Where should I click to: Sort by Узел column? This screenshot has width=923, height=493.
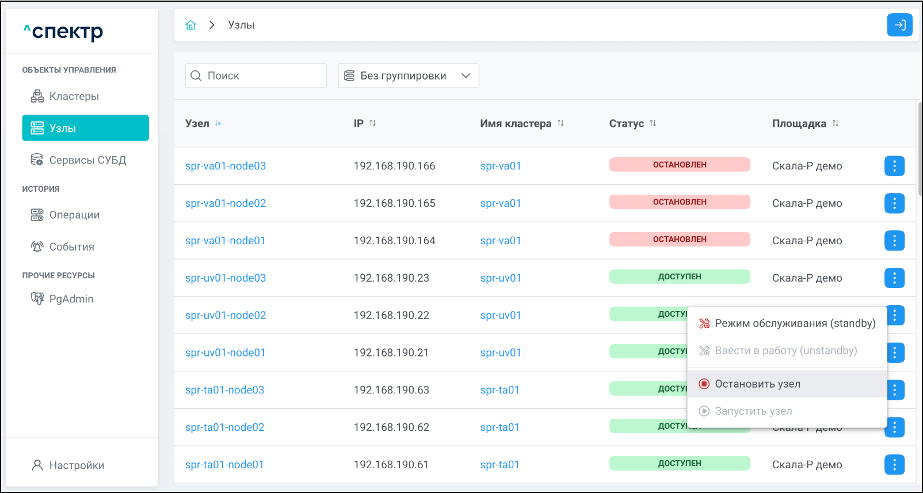click(x=218, y=123)
